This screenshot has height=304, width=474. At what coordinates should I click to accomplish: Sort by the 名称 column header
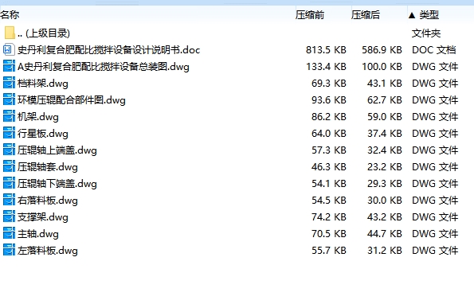click(10, 15)
